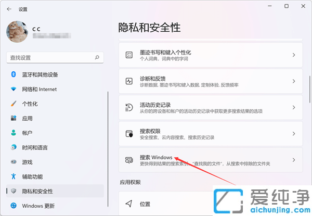Select 时间和语言 in sidebar

[x=55, y=147]
